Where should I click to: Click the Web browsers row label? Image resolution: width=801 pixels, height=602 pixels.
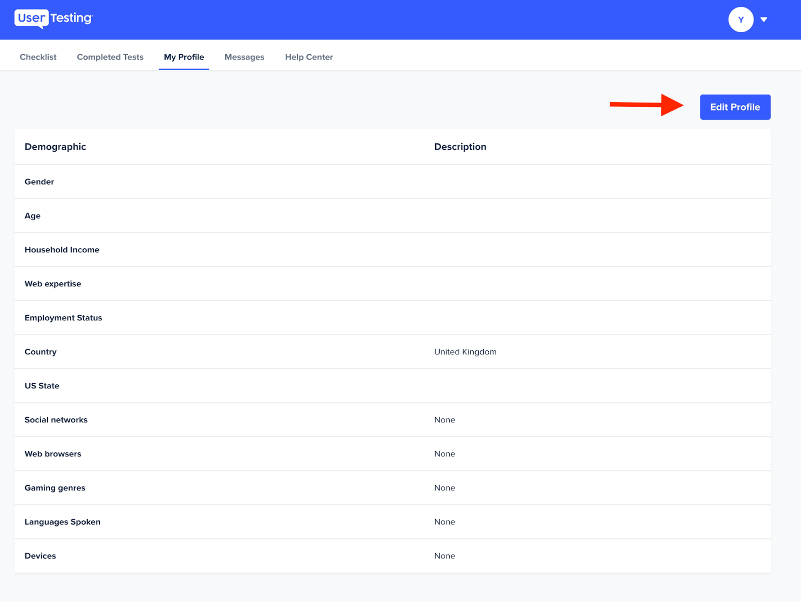(53, 454)
